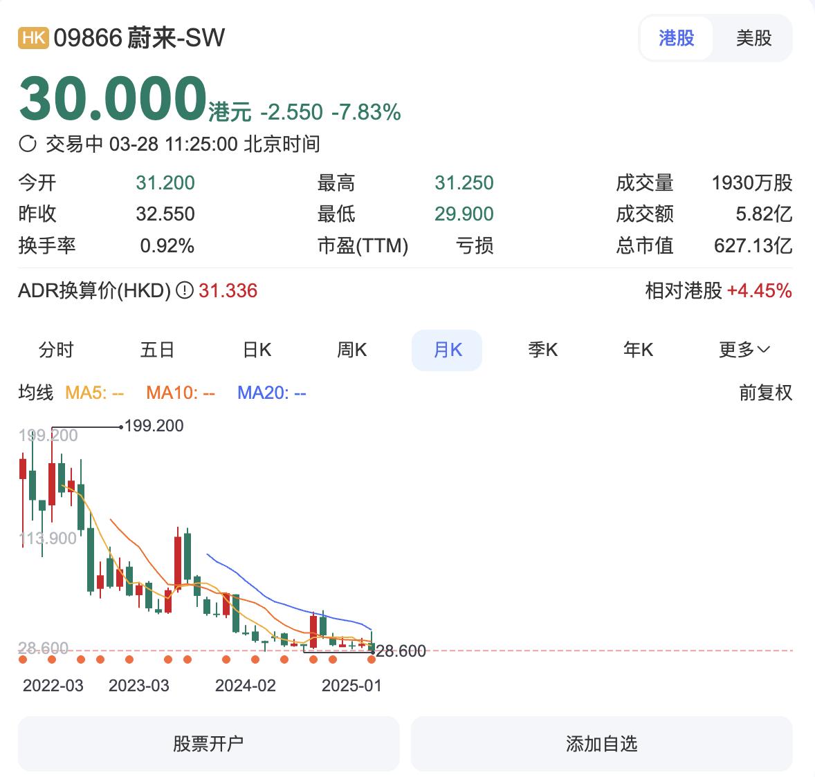
Task: Switch to the 港股 market toggle
Action: pos(676,38)
